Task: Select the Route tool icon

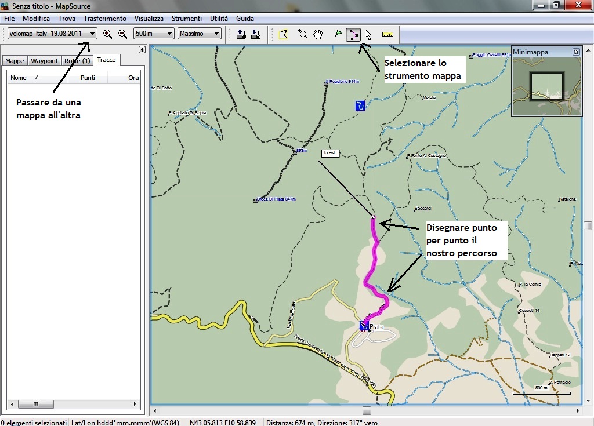Action: point(353,34)
